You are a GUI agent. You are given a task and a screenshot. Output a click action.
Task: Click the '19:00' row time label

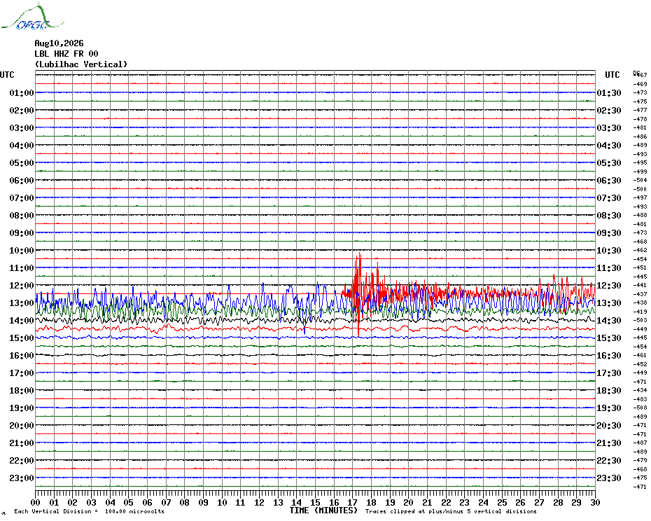[x=22, y=408]
